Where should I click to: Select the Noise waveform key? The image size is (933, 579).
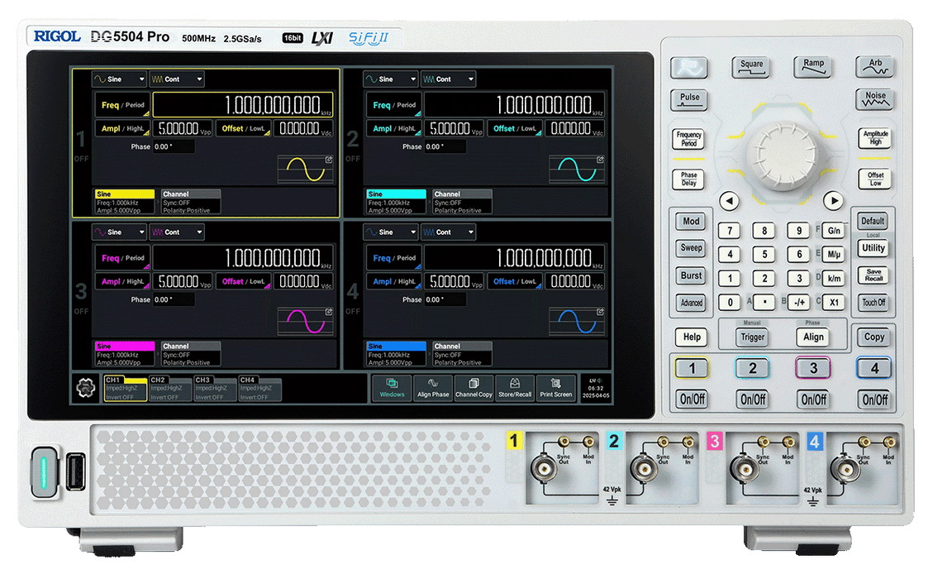874,99
